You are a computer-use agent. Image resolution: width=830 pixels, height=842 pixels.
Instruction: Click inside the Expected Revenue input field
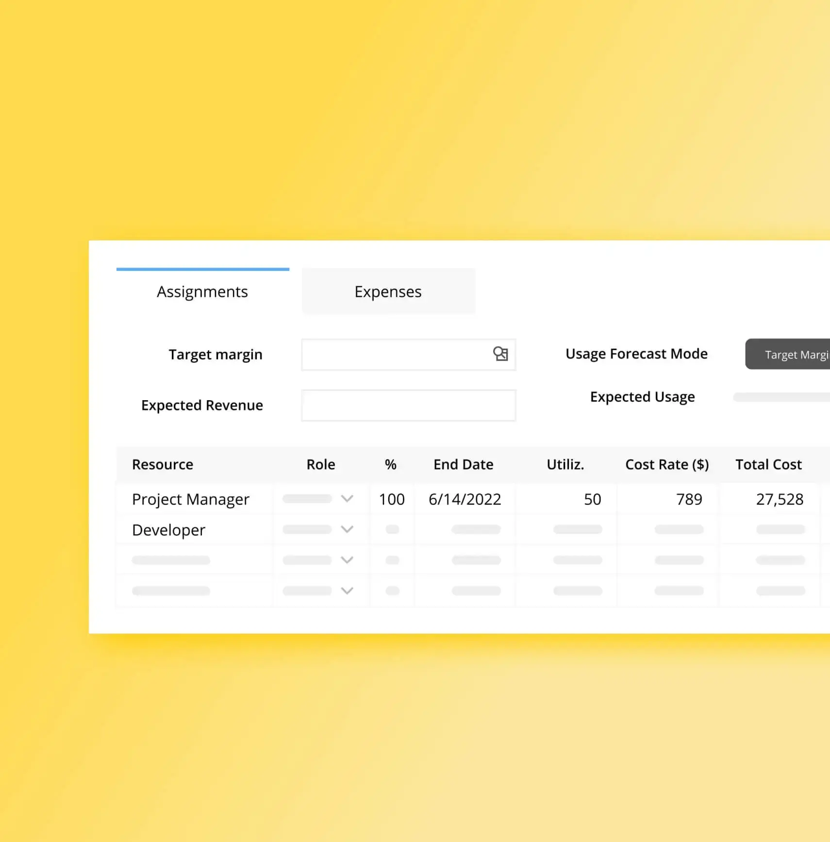pyautogui.click(x=408, y=404)
